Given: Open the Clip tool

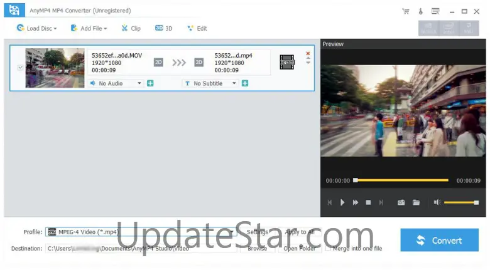Looking at the screenshot, I should coord(131,28).
